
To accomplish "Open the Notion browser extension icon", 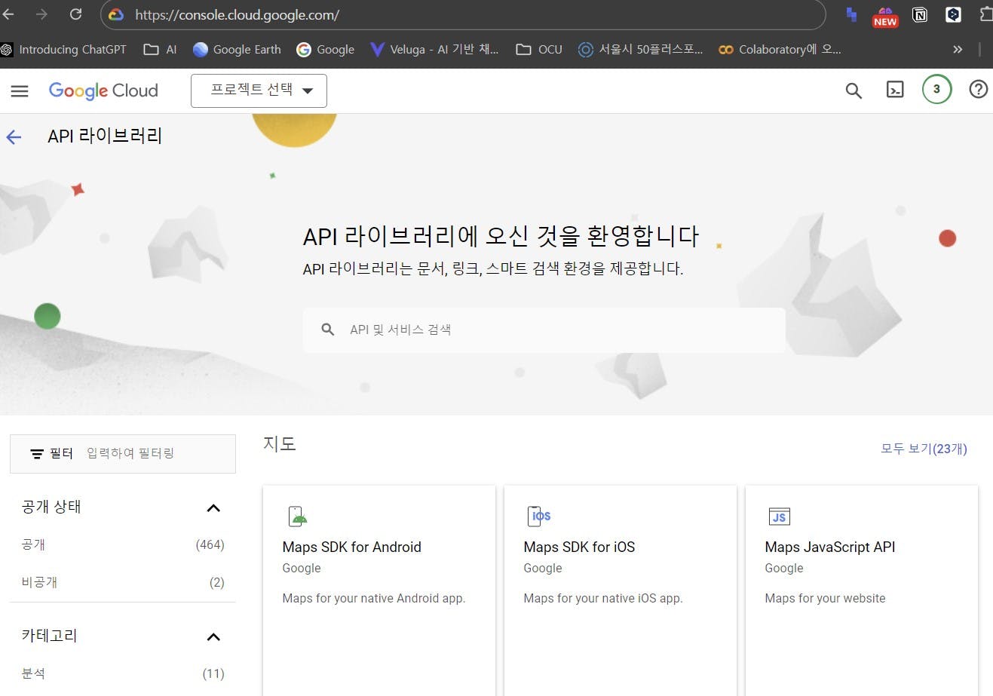I will (920, 14).
